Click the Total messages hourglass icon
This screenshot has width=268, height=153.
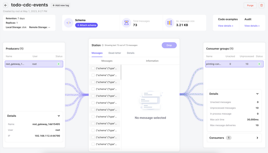[x=127, y=23]
